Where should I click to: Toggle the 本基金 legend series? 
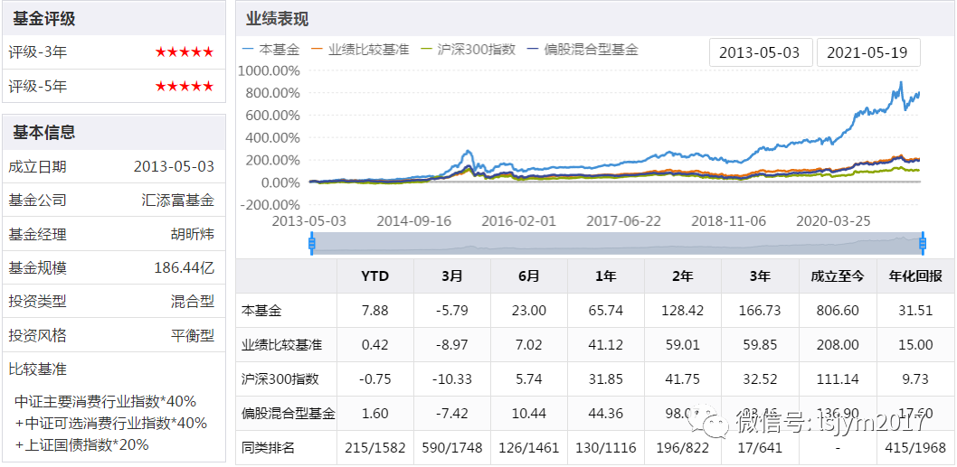click(270, 50)
